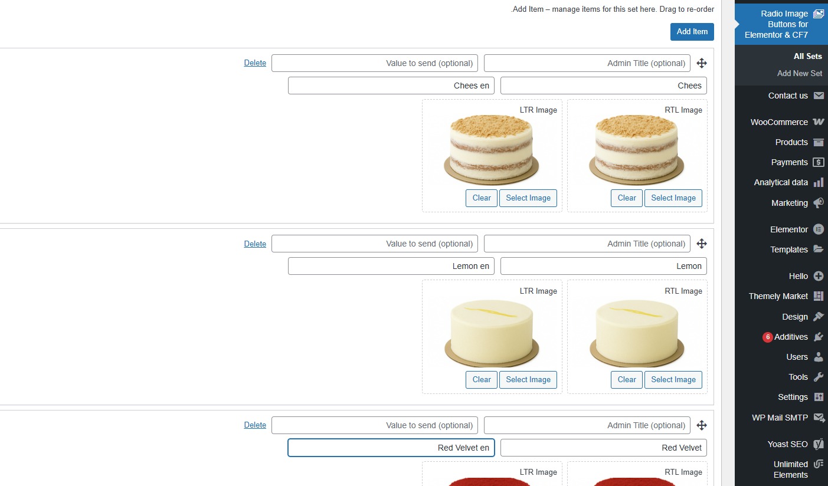Image resolution: width=828 pixels, height=486 pixels.
Task: Open the Users sidebar icon
Action: coord(819,357)
